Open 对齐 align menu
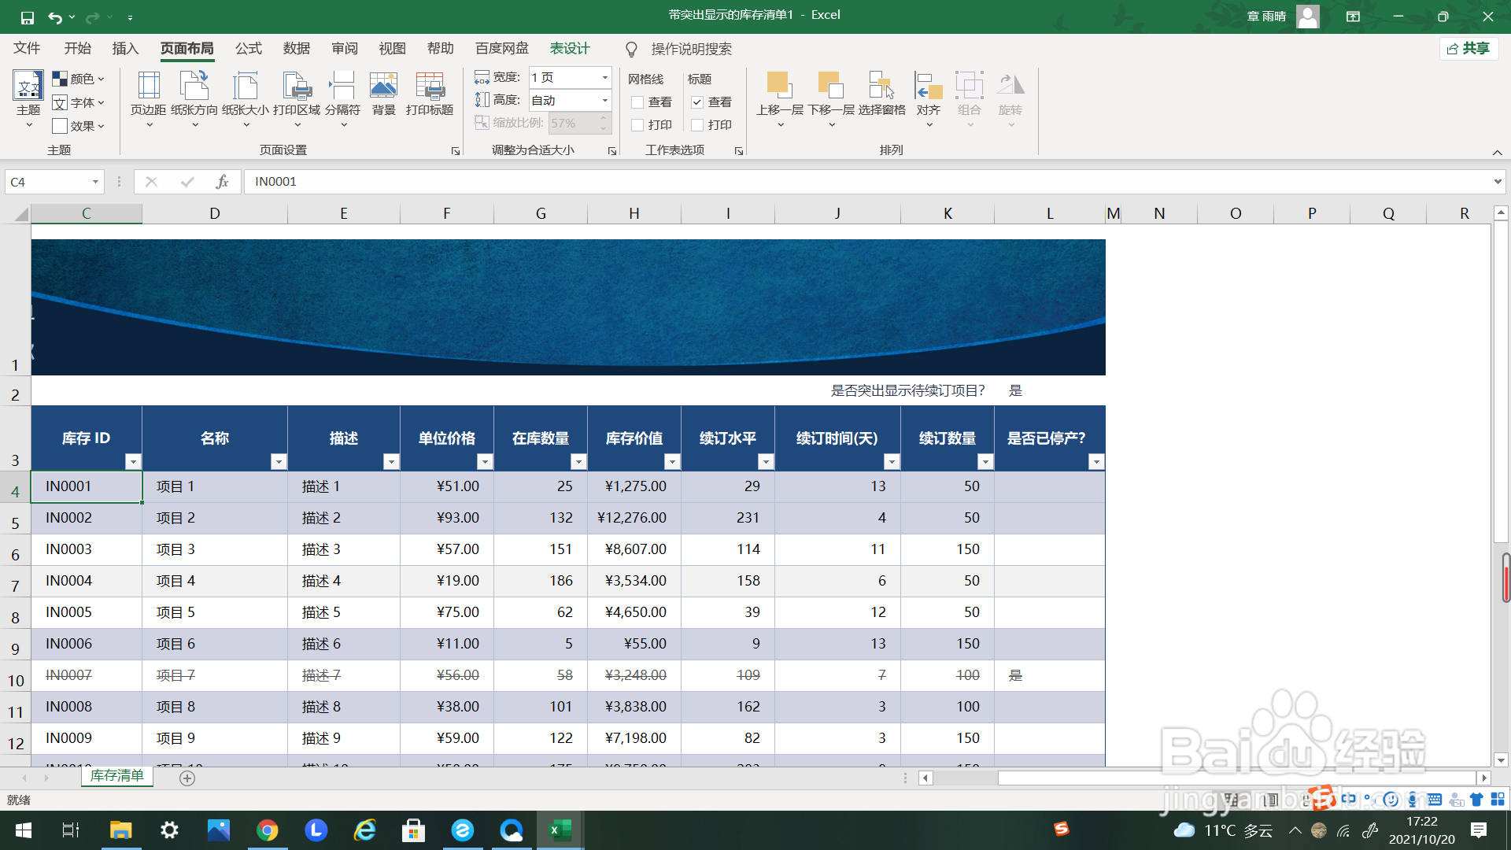This screenshot has height=850, width=1511. point(929,99)
